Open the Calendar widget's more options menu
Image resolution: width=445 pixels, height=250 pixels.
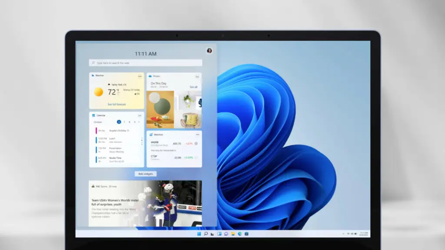(140, 115)
